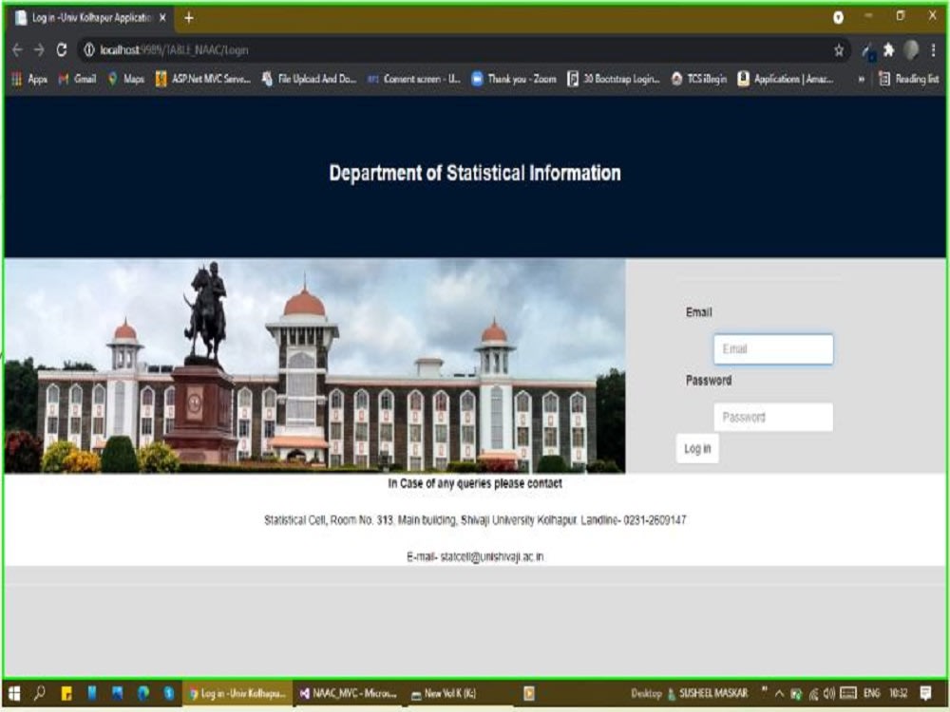Click the Shivaji University building banner image
Screen dimensions: 950x712
314,365
